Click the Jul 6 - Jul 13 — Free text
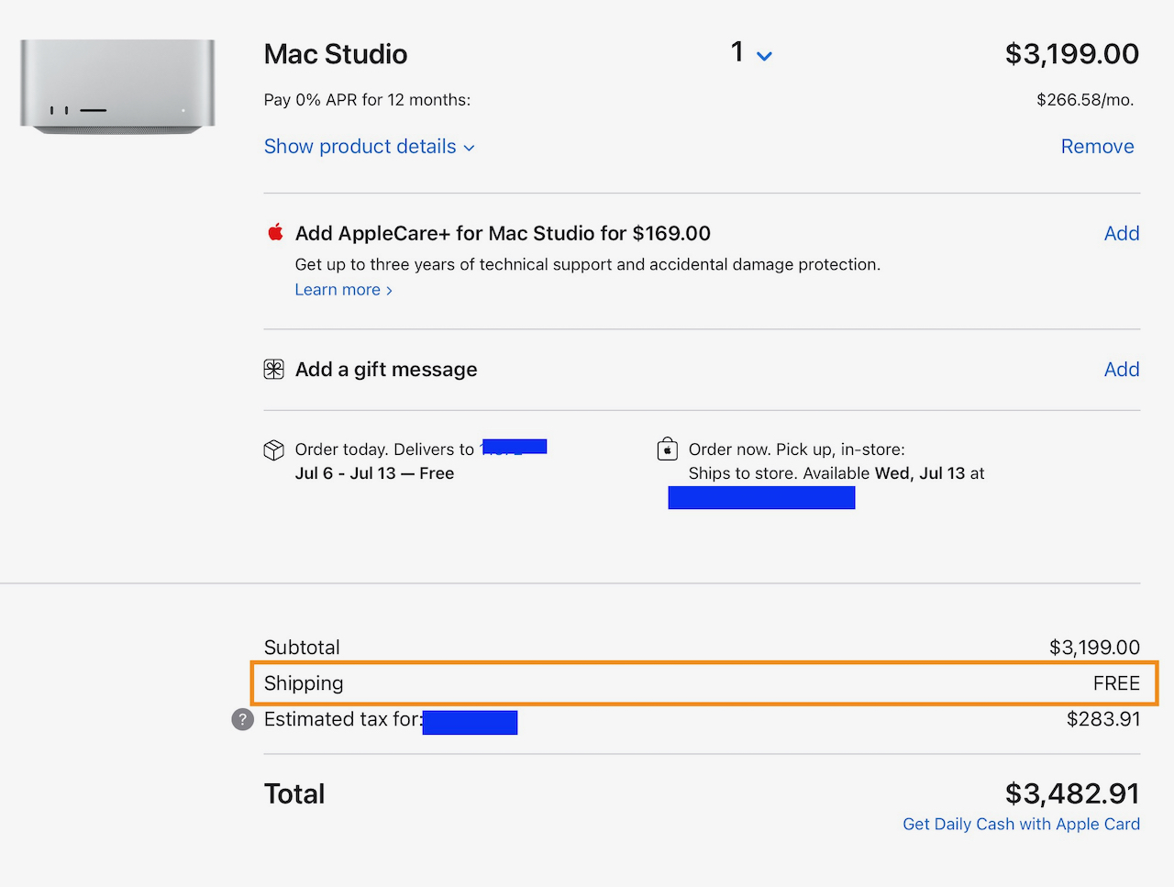This screenshot has height=887, width=1174. pos(374,473)
